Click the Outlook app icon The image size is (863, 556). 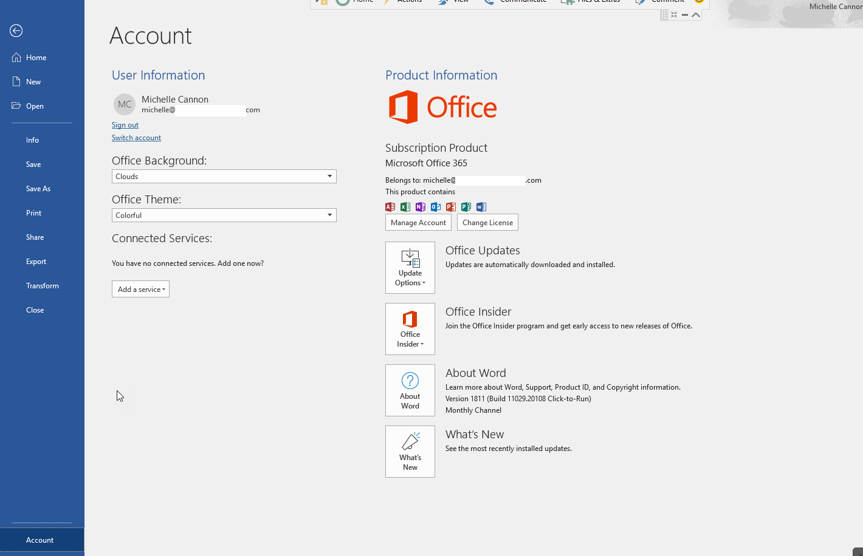click(x=436, y=207)
